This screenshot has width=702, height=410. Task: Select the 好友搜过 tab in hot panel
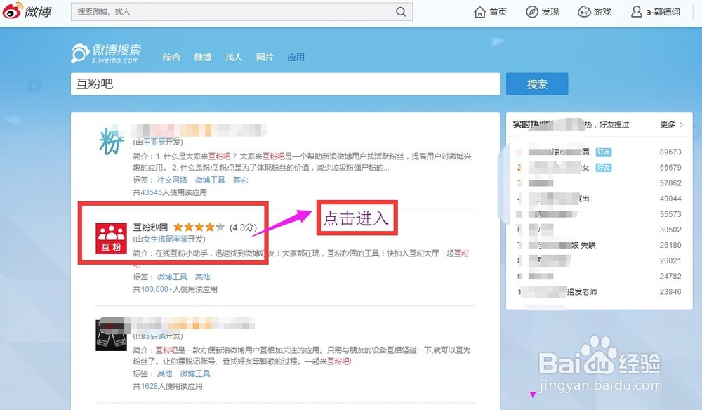tap(614, 124)
